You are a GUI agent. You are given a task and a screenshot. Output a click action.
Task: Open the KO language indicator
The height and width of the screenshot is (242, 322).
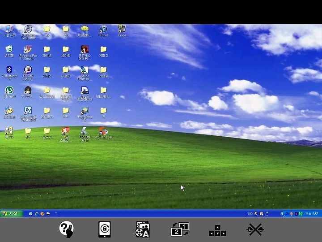pyautogui.click(x=250, y=214)
